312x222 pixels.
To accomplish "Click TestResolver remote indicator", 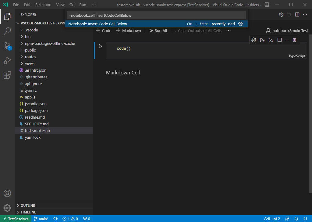I will coord(16,219).
